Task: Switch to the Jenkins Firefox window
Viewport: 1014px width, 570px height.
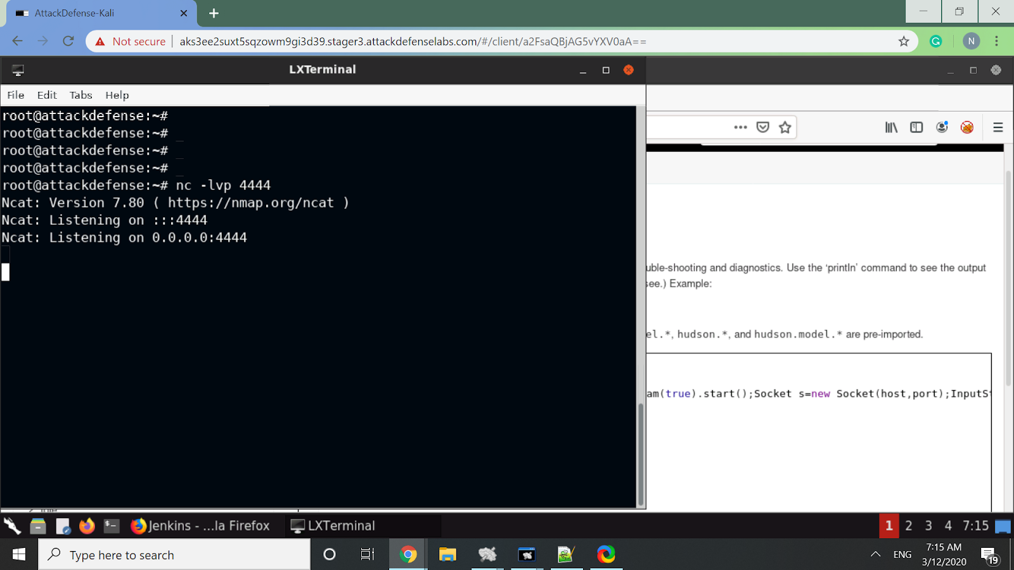Action: click(x=200, y=525)
